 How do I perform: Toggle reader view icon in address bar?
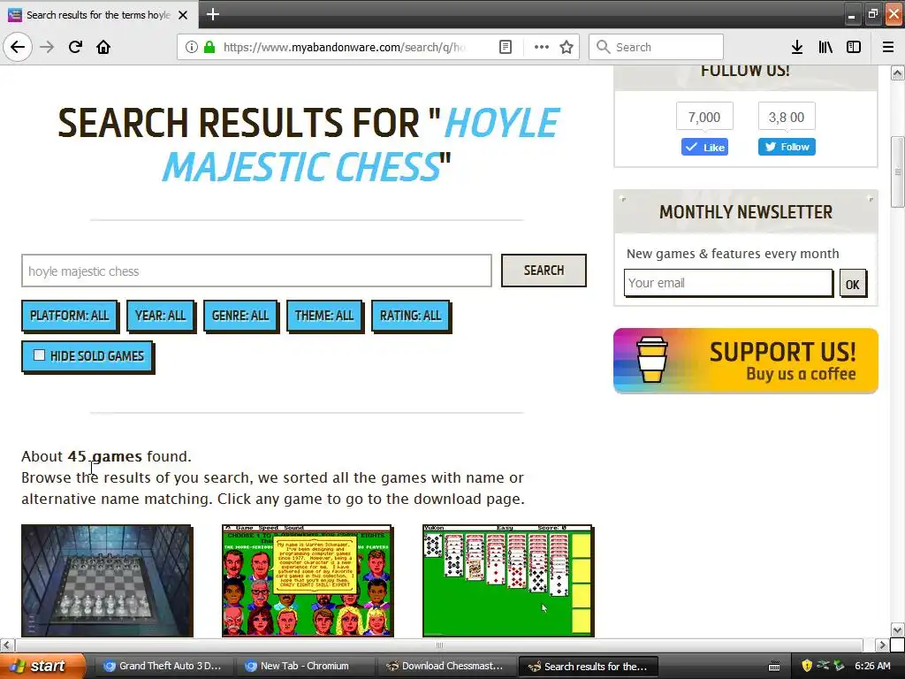505,47
